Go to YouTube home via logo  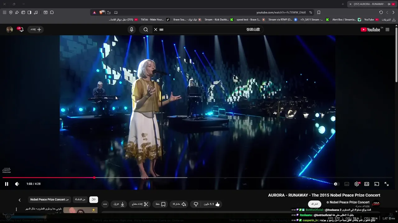(370, 29)
